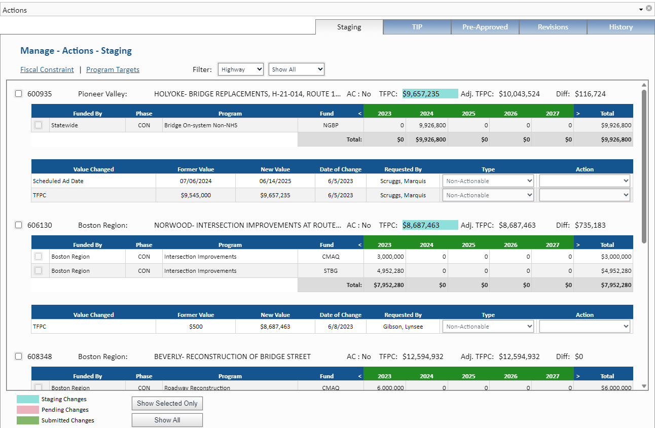655x428 pixels.
Task: Switch to the Pre-Approved tab
Action: click(485, 27)
